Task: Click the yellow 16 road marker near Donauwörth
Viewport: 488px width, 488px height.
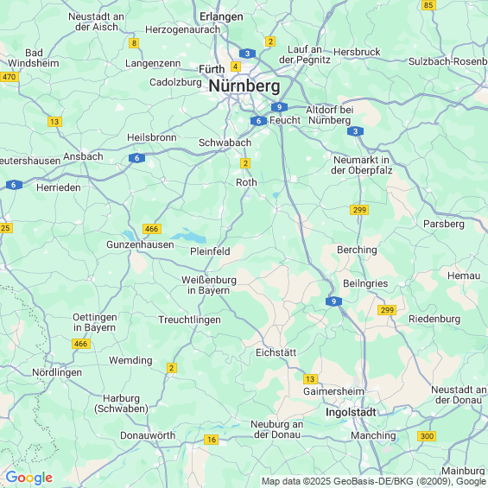Action: click(x=212, y=440)
